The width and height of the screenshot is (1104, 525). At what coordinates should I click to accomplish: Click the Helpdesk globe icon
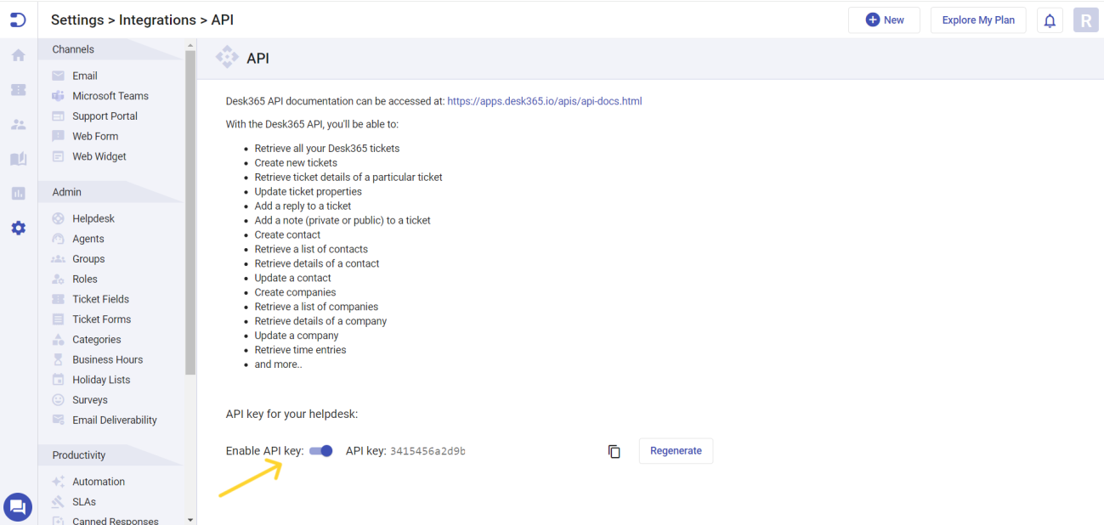pos(59,218)
